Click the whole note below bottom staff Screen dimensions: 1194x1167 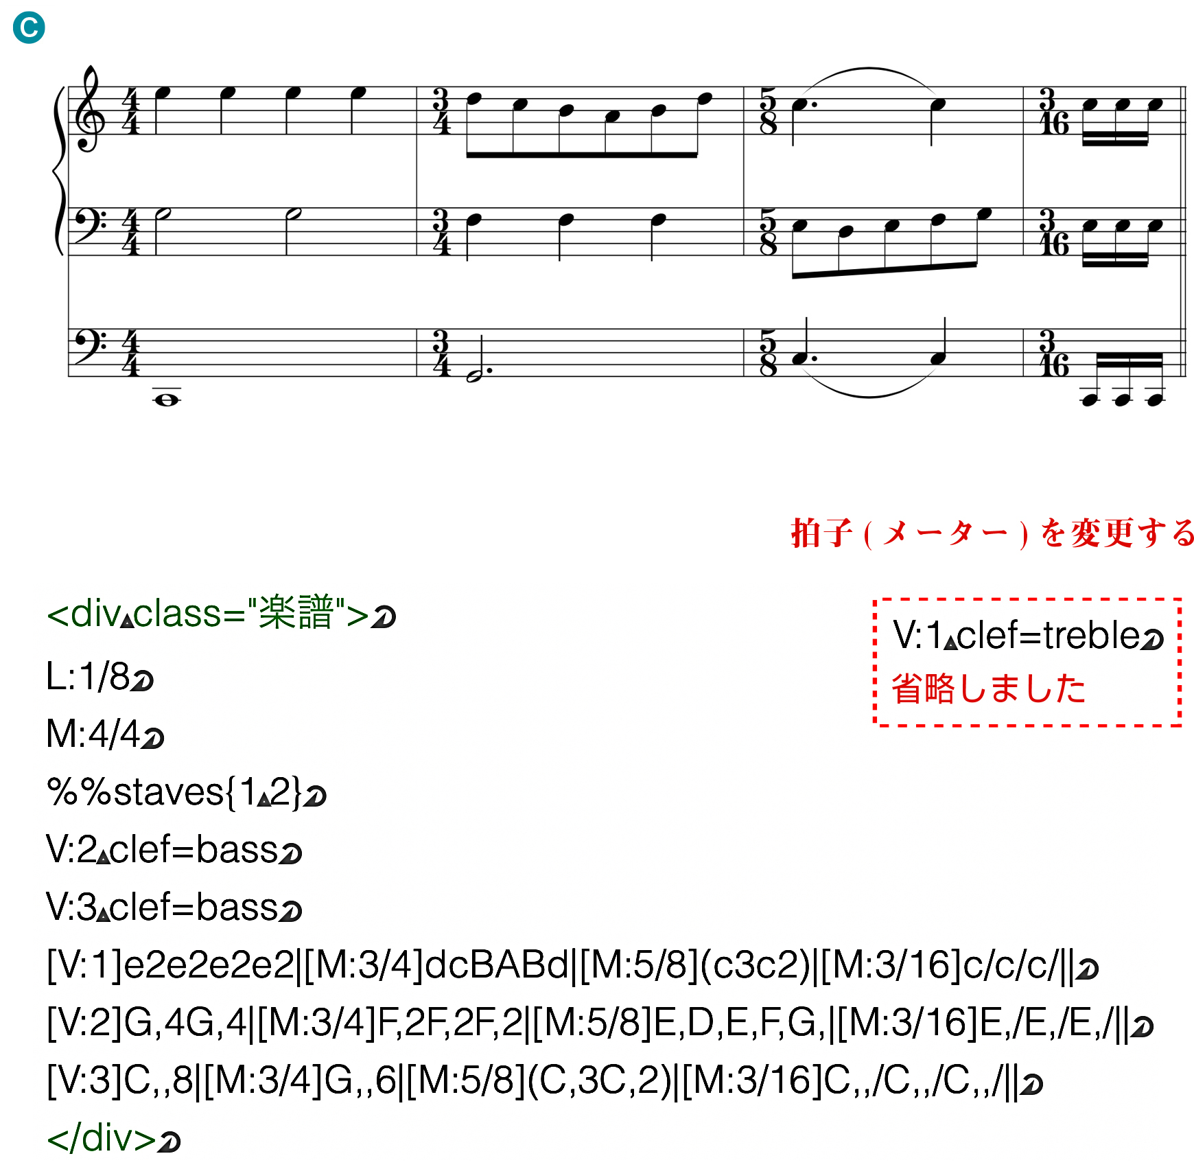pos(167,400)
